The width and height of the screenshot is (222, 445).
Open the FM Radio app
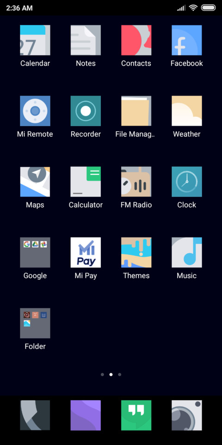pyautogui.click(x=136, y=182)
